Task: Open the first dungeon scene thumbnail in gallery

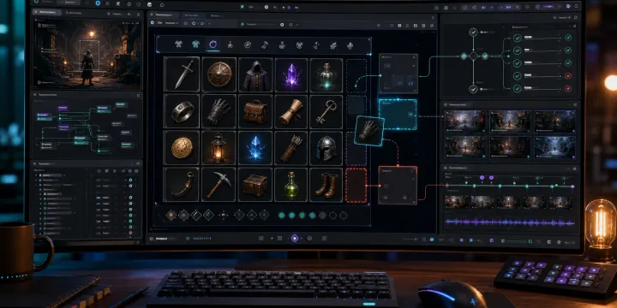Action: coord(464,121)
